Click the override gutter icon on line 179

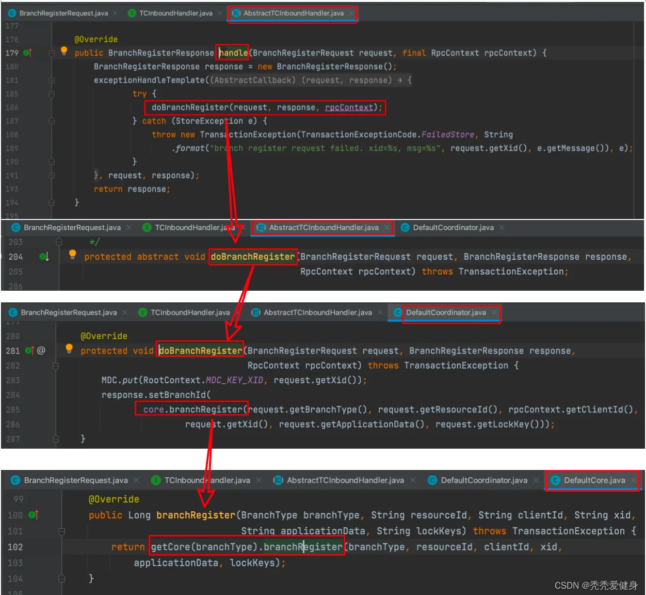27,52
